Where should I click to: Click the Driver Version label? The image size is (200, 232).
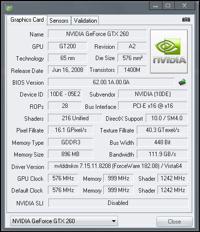(28, 167)
